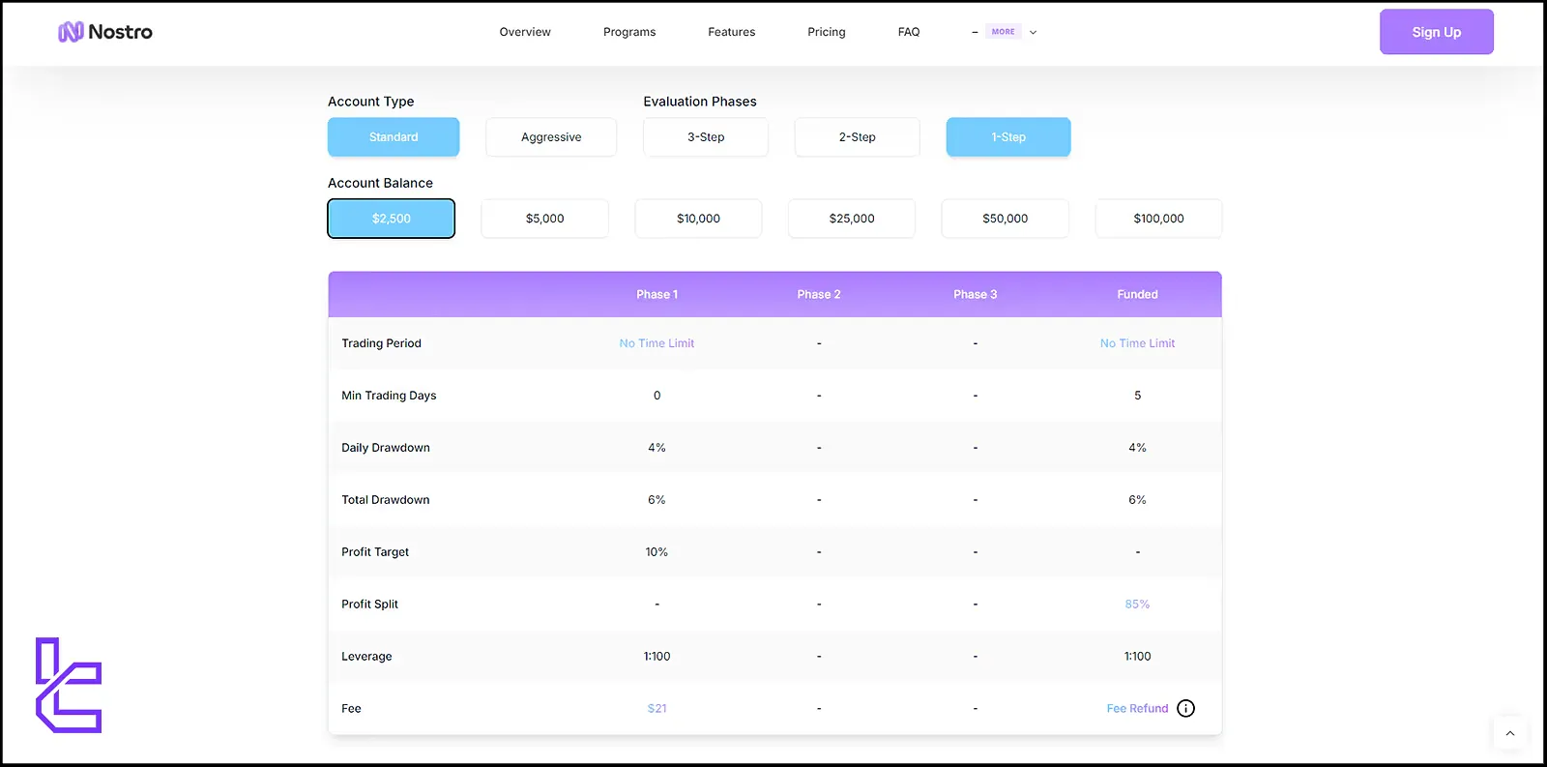Click the Profit Target row label

click(x=375, y=552)
